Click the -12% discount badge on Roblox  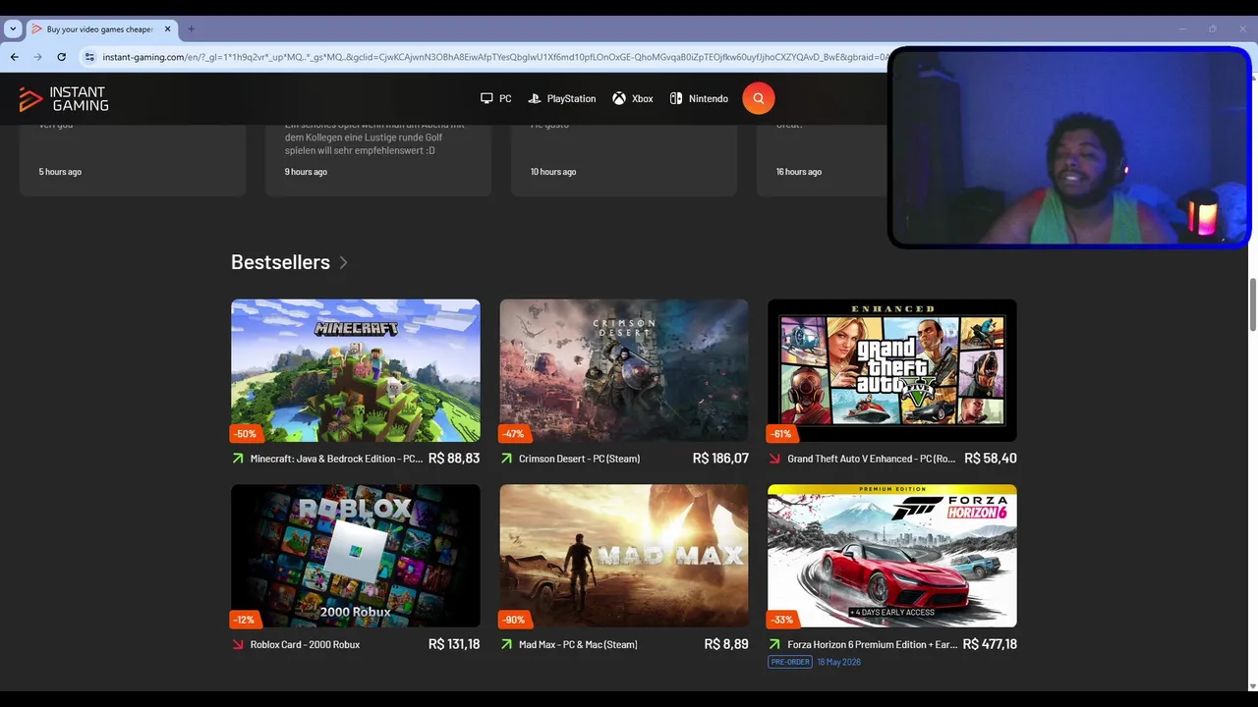(x=246, y=620)
